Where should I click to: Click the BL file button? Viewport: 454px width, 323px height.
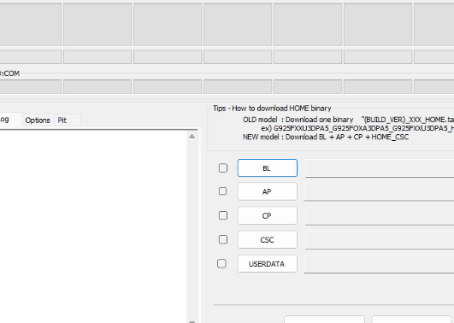pyautogui.click(x=268, y=167)
